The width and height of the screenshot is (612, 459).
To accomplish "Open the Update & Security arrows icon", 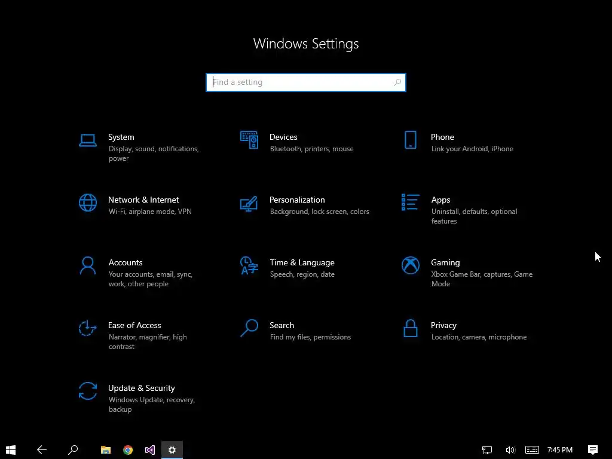I will (x=88, y=391).
